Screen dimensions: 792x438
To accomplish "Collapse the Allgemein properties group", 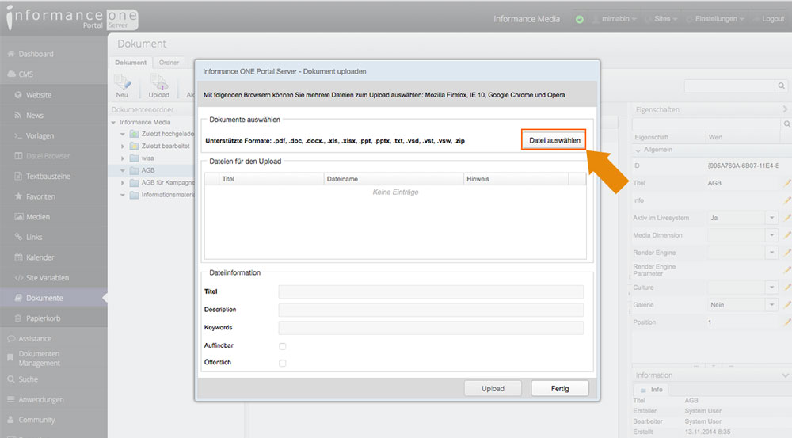I will (638, 150).
